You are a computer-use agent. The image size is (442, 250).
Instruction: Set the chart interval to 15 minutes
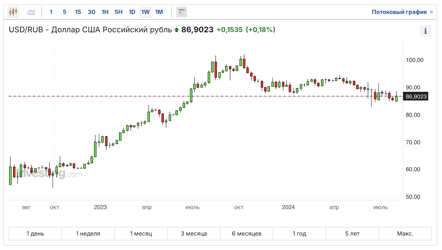[78, 12]
